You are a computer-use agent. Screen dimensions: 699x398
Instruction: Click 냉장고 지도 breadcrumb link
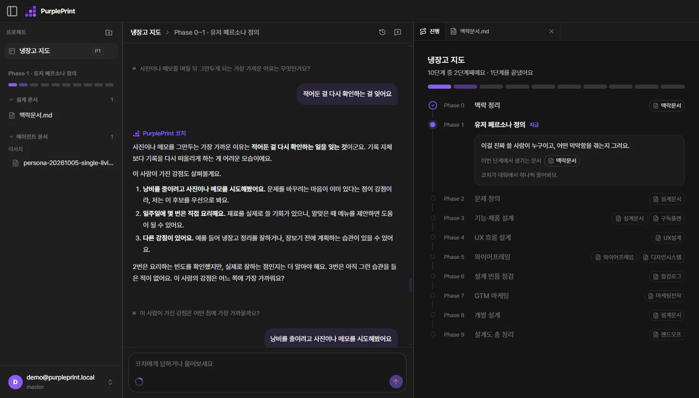pyautogui.click(x=146, y=32)
